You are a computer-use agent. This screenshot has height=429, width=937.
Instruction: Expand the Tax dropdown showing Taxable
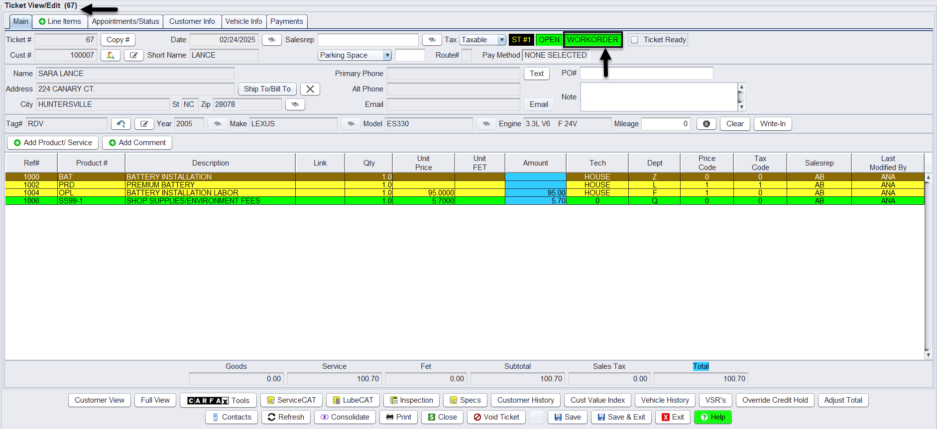(x=502, y=40)
